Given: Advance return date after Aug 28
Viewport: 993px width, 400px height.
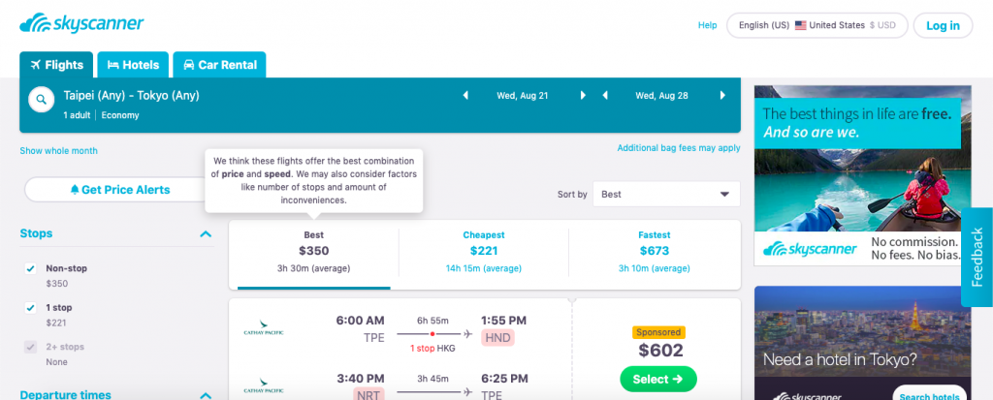Looking at the screenshot, I should pos(721,96).
